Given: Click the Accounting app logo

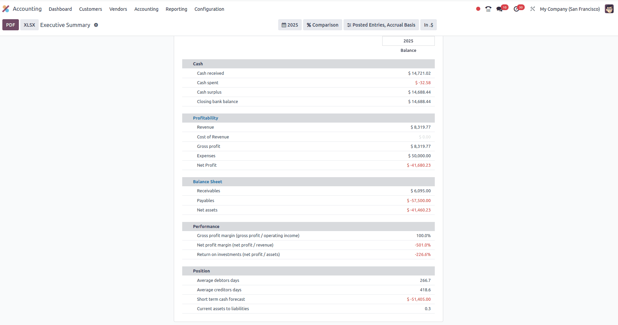Looking at the screenshot, I should click(x=6, y=8).
